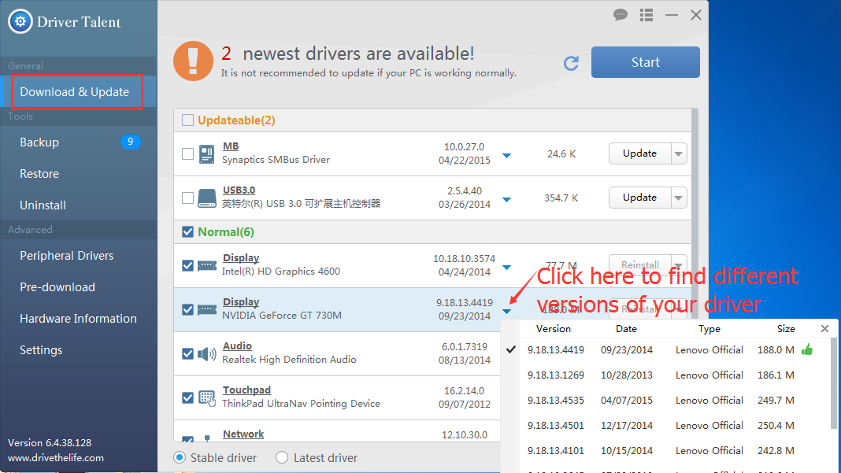841x473 pixels.
Task: Expand version list for Intel HD Graphics
Action: pyautogui.click(x=507, y=267)
